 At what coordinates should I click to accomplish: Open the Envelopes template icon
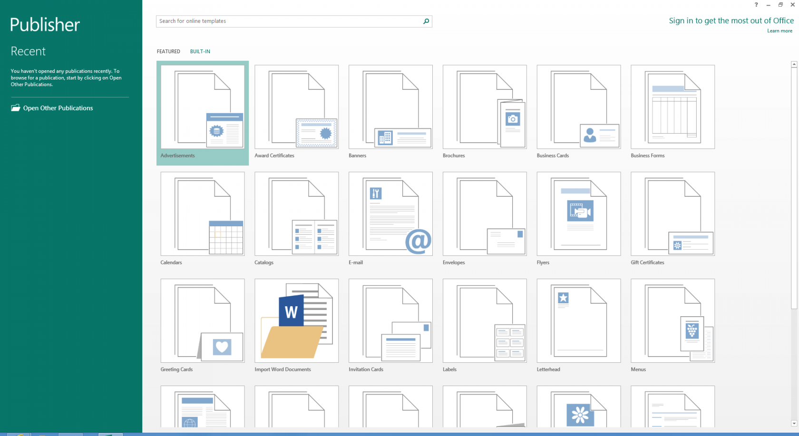(x=485, y=214)
